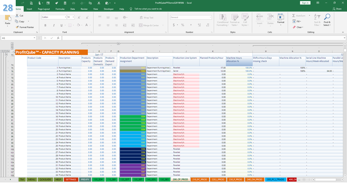Click the Comma Style icon

(x=191, y=25)
